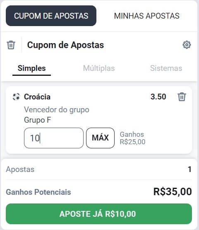199x230 pixels.
Task: Click the Croácia selection name
Action: [x=37, y=97]
